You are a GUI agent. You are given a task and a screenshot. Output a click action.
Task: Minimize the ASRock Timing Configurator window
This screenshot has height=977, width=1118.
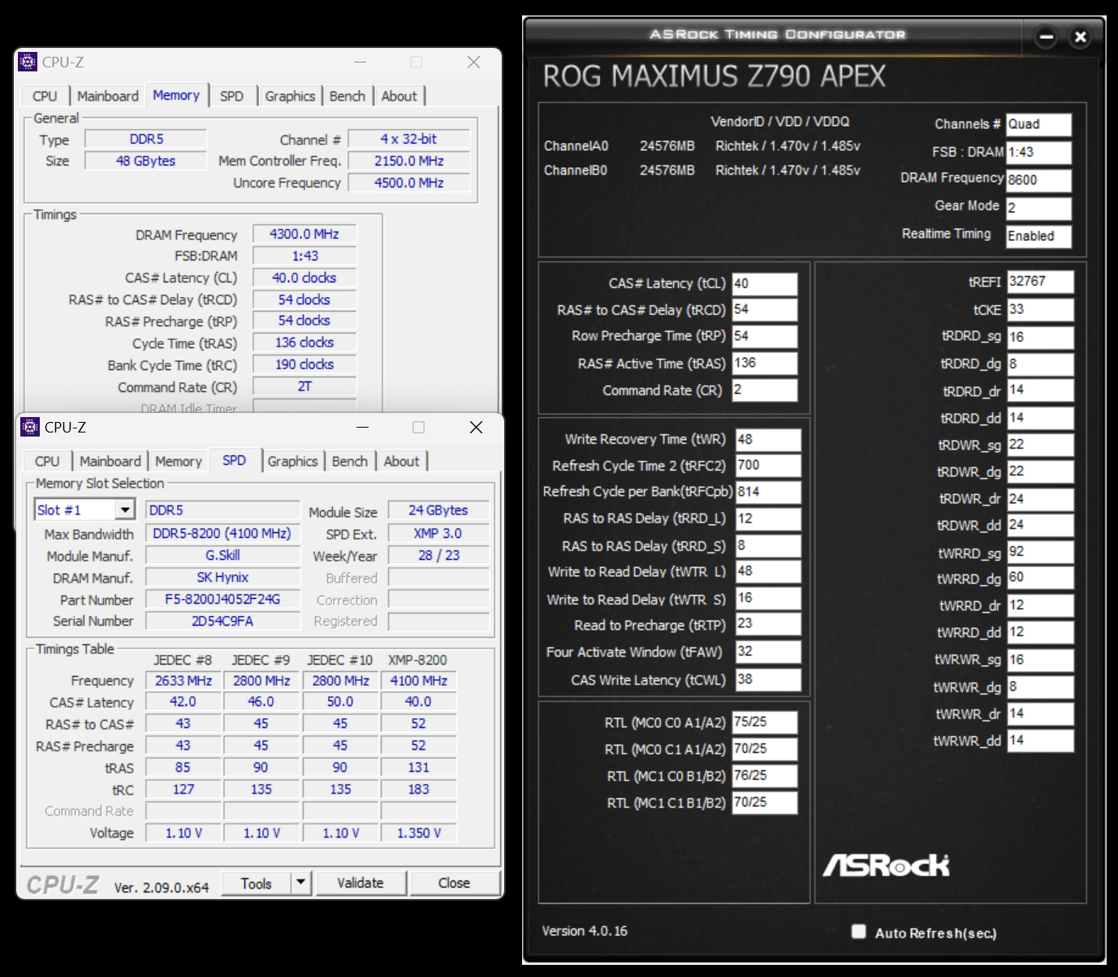coord(1047,37)
